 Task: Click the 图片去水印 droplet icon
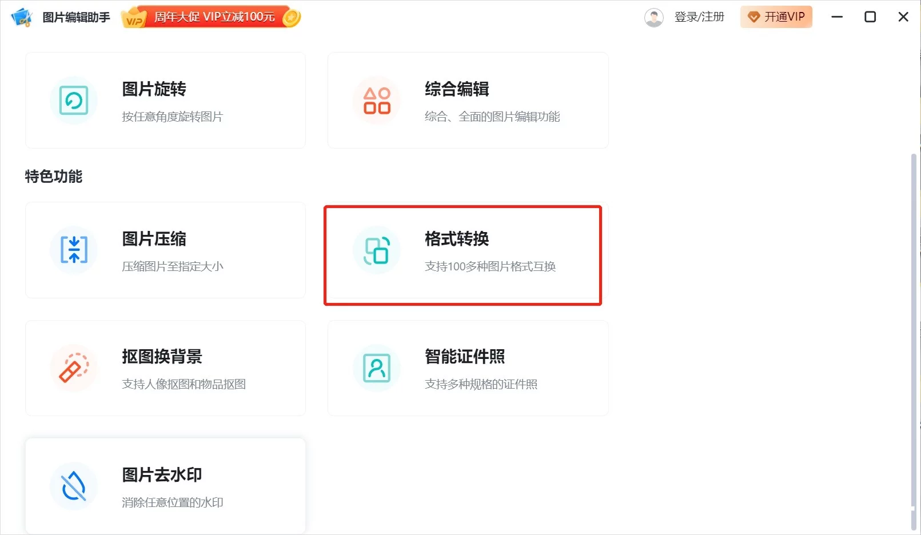point(74,486)
